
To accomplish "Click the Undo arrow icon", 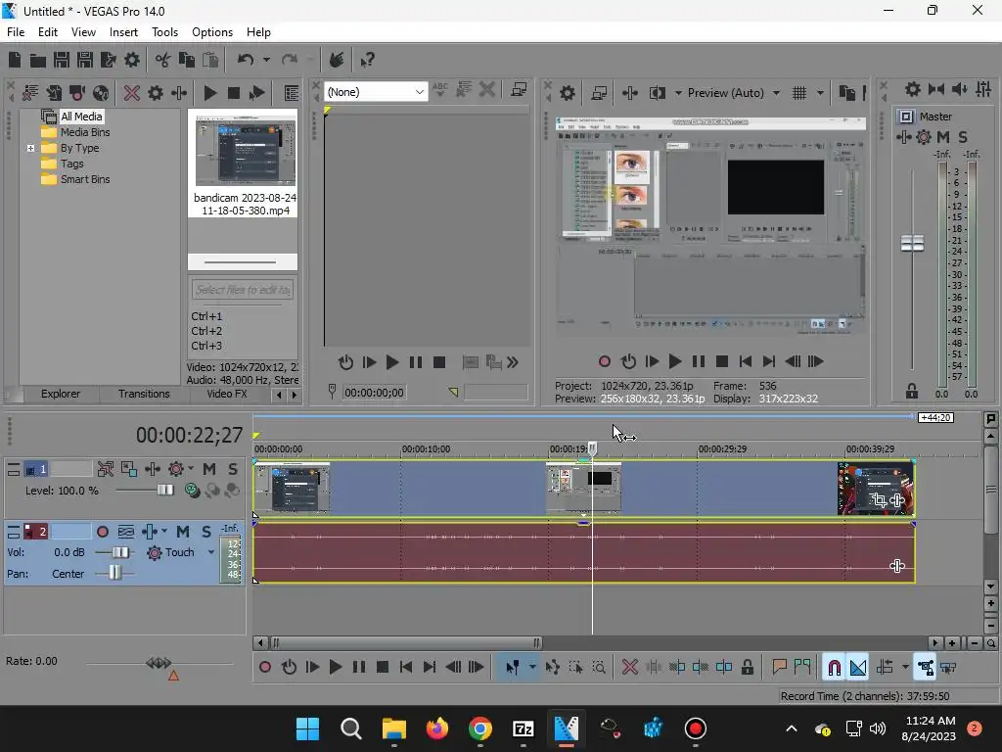I will 246,60.
